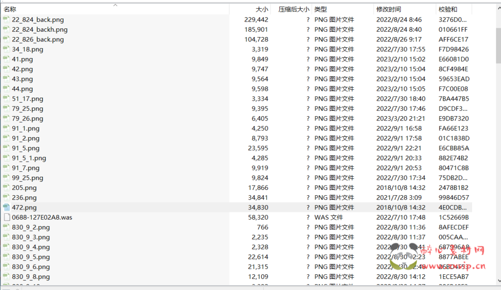This screenshot has width=501, height=290.
Task: Select the icon next to 41.png
Action: (x=6, y=59)
